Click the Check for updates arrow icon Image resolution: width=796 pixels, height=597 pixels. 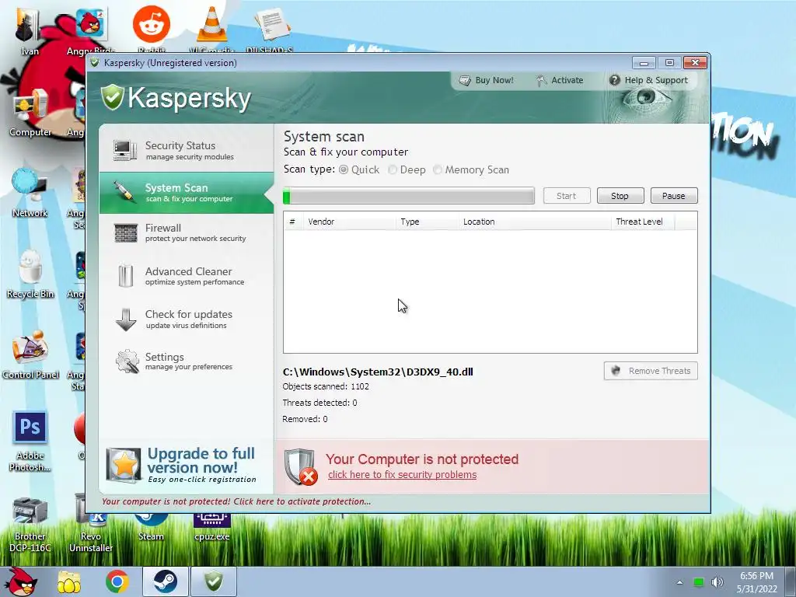click(x=126, y=319)
